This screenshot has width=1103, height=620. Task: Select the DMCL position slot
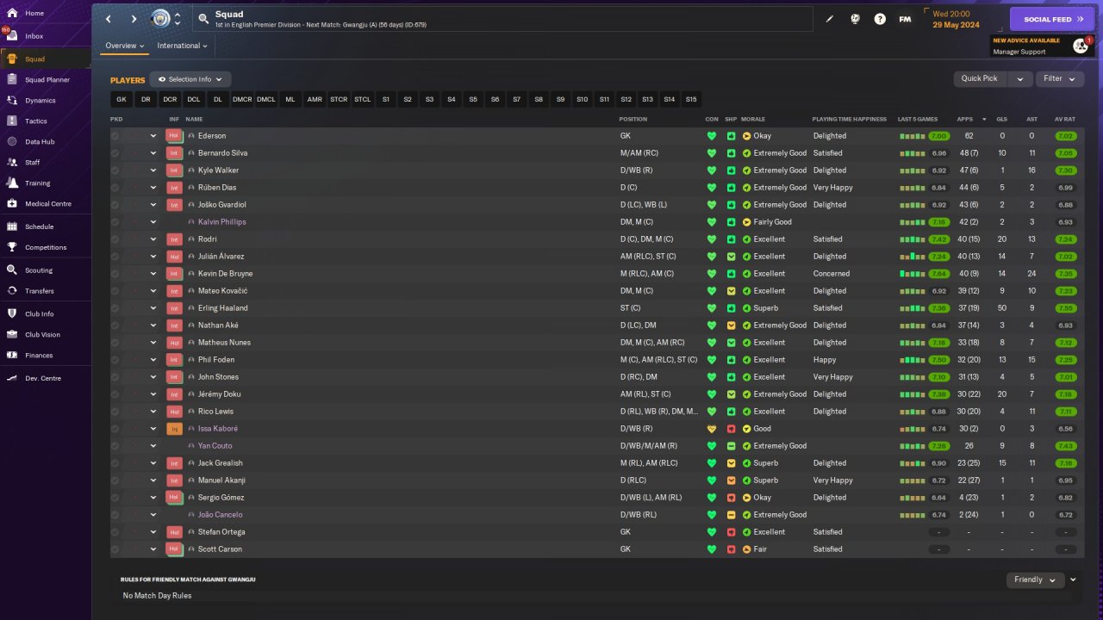(x=266, y=100)
